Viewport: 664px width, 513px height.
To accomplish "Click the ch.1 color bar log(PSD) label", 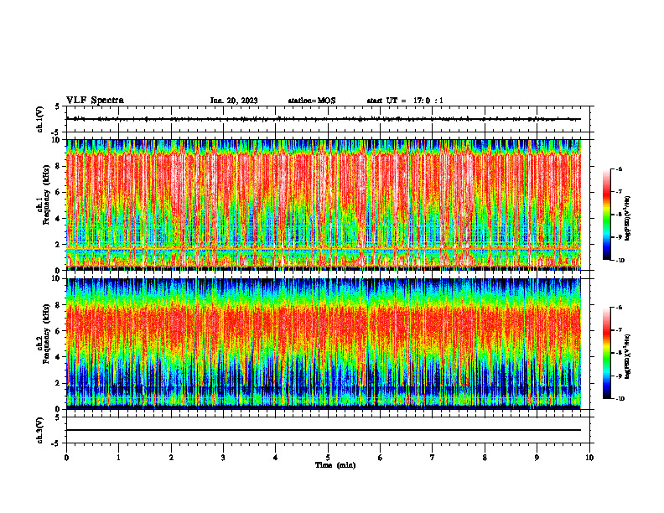I will (627, 219).
